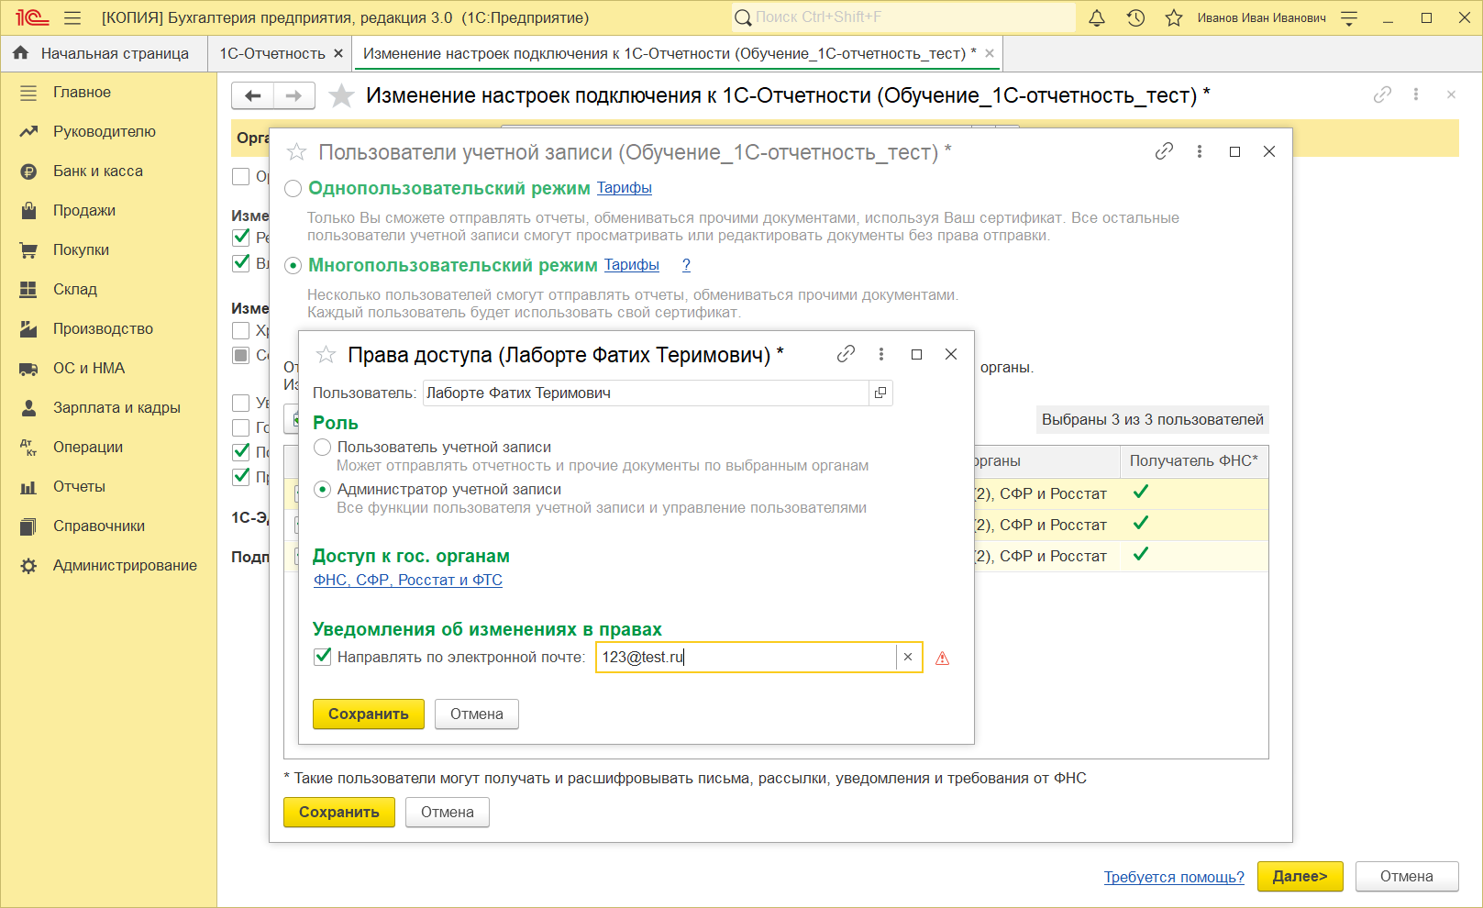Screen dimensions: 1483x908
Task: Switch to the 1С-Отчетность tab
Action: (272, 53)
